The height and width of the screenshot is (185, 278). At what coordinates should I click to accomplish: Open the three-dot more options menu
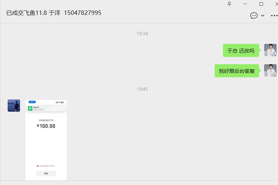pos(274,16)
